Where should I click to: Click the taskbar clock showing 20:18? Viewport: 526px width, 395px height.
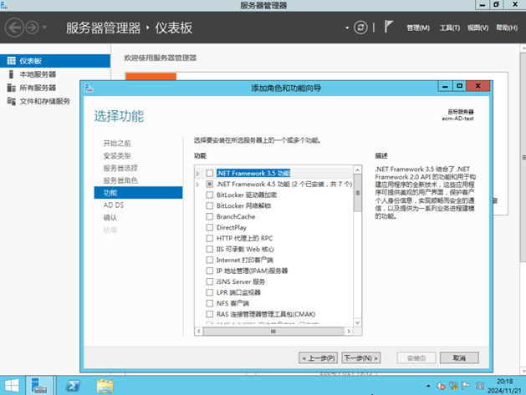point(504,386)
